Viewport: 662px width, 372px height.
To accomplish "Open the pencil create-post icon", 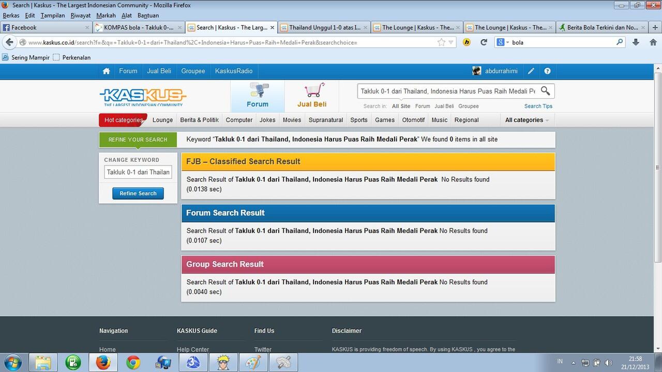I will click(x=531, y=71).
